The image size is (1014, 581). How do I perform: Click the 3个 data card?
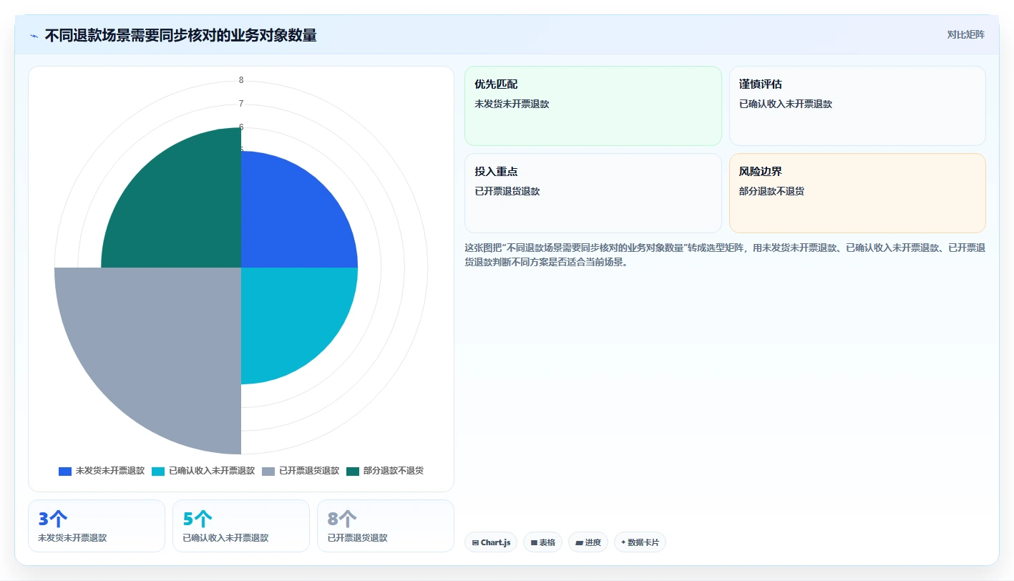point(97,526)
